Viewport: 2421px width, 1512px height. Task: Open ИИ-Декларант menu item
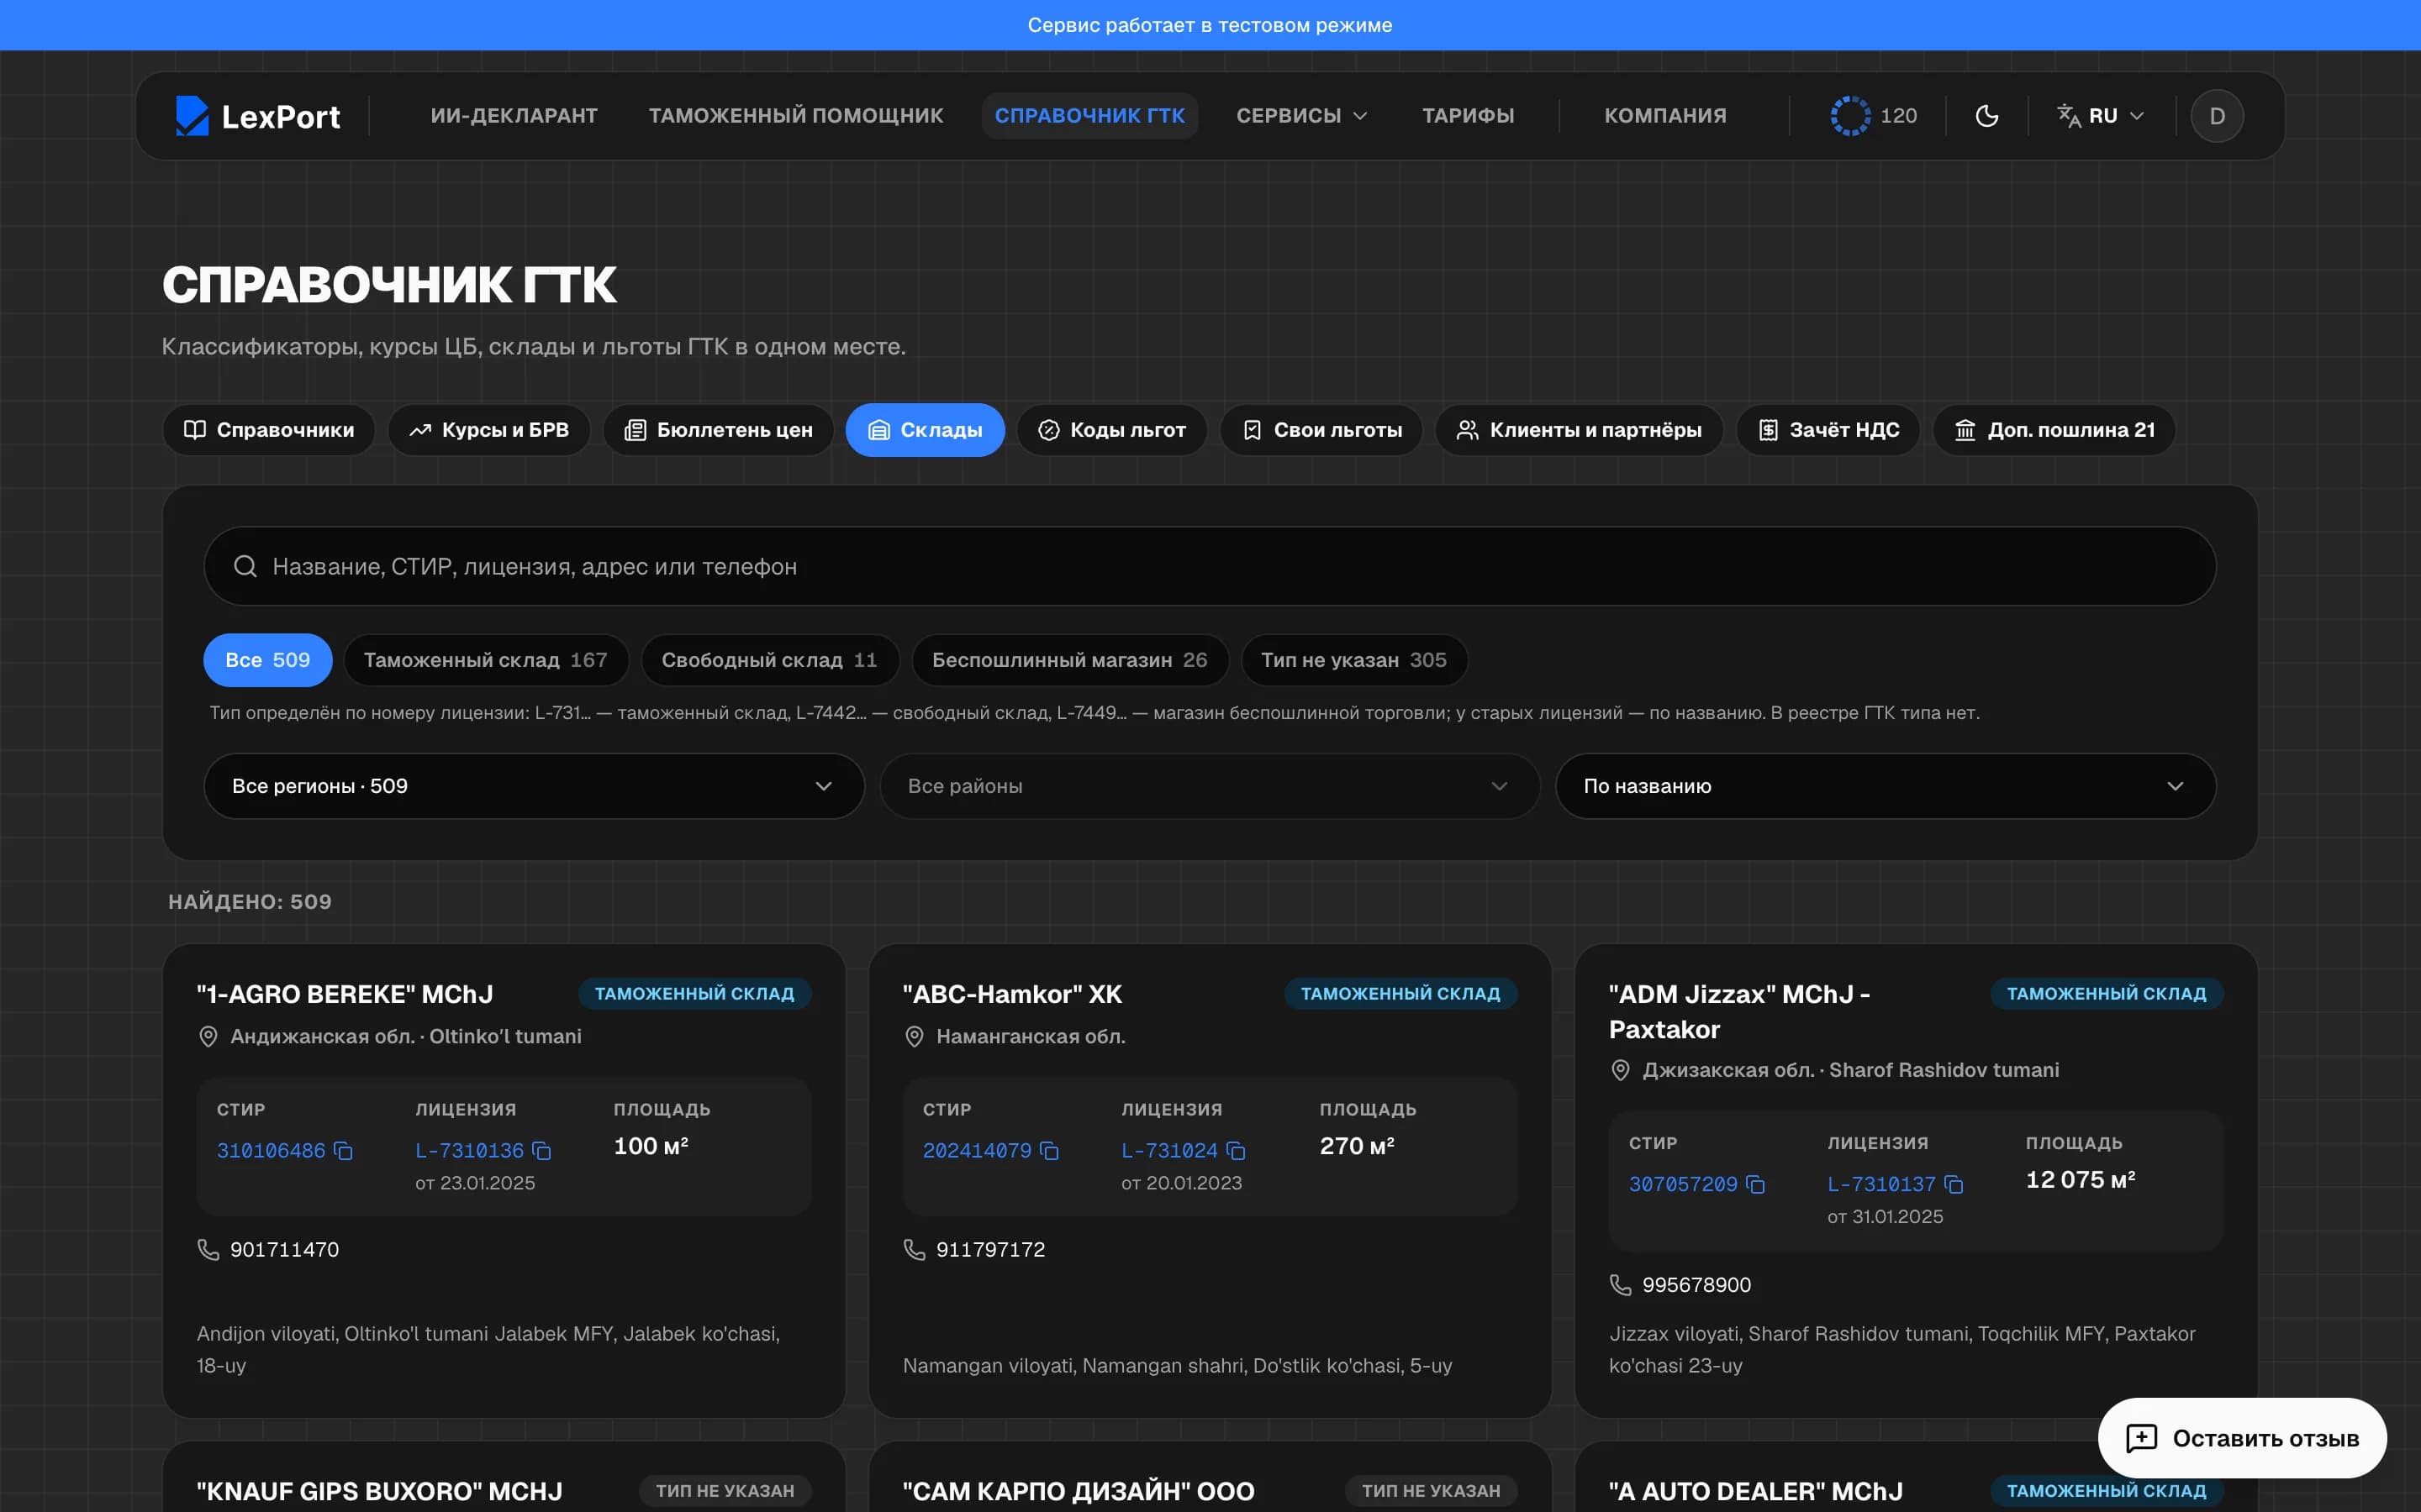pos(514,116)
